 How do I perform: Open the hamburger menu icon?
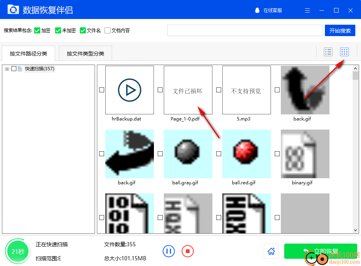(307, 10)
